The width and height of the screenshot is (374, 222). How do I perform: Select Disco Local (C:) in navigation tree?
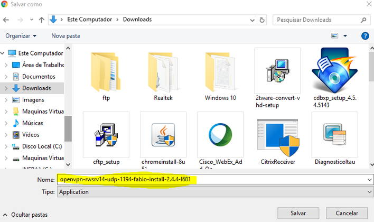click(x=37, y=146)
